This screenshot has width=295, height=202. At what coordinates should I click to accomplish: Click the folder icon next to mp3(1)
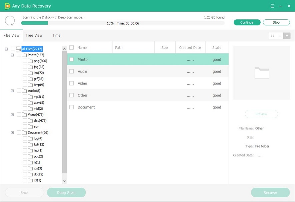pyautogui.click(x=30, y=97)
